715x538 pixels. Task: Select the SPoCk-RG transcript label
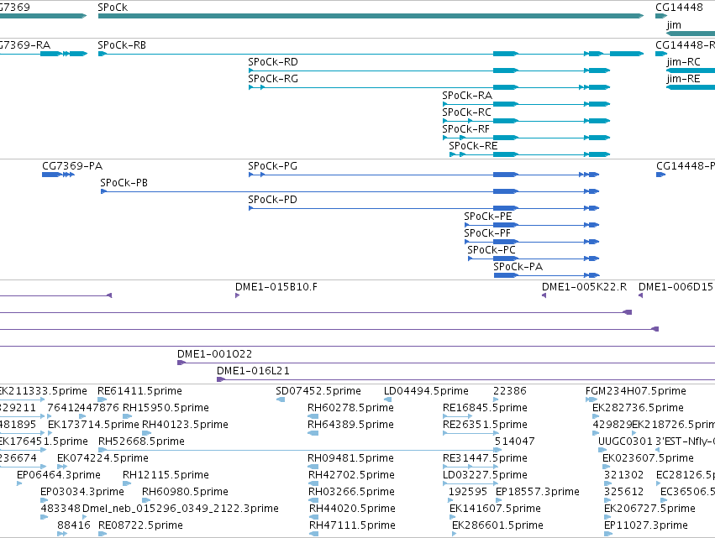pyautogui.click(x=273, y=79)
